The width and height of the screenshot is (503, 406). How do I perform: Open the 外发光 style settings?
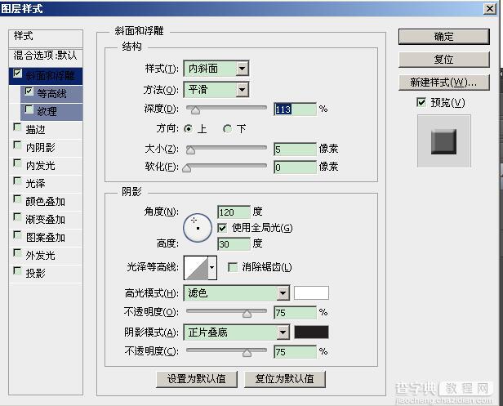(41, 256)
